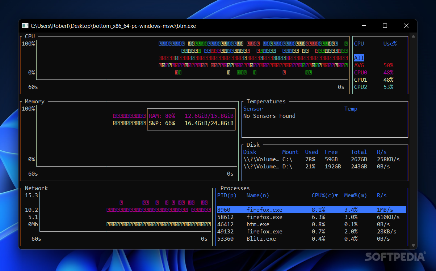Focus the Temperatures widget title
The width and height of the screenshot is (436, 271).
pos(266,102)
